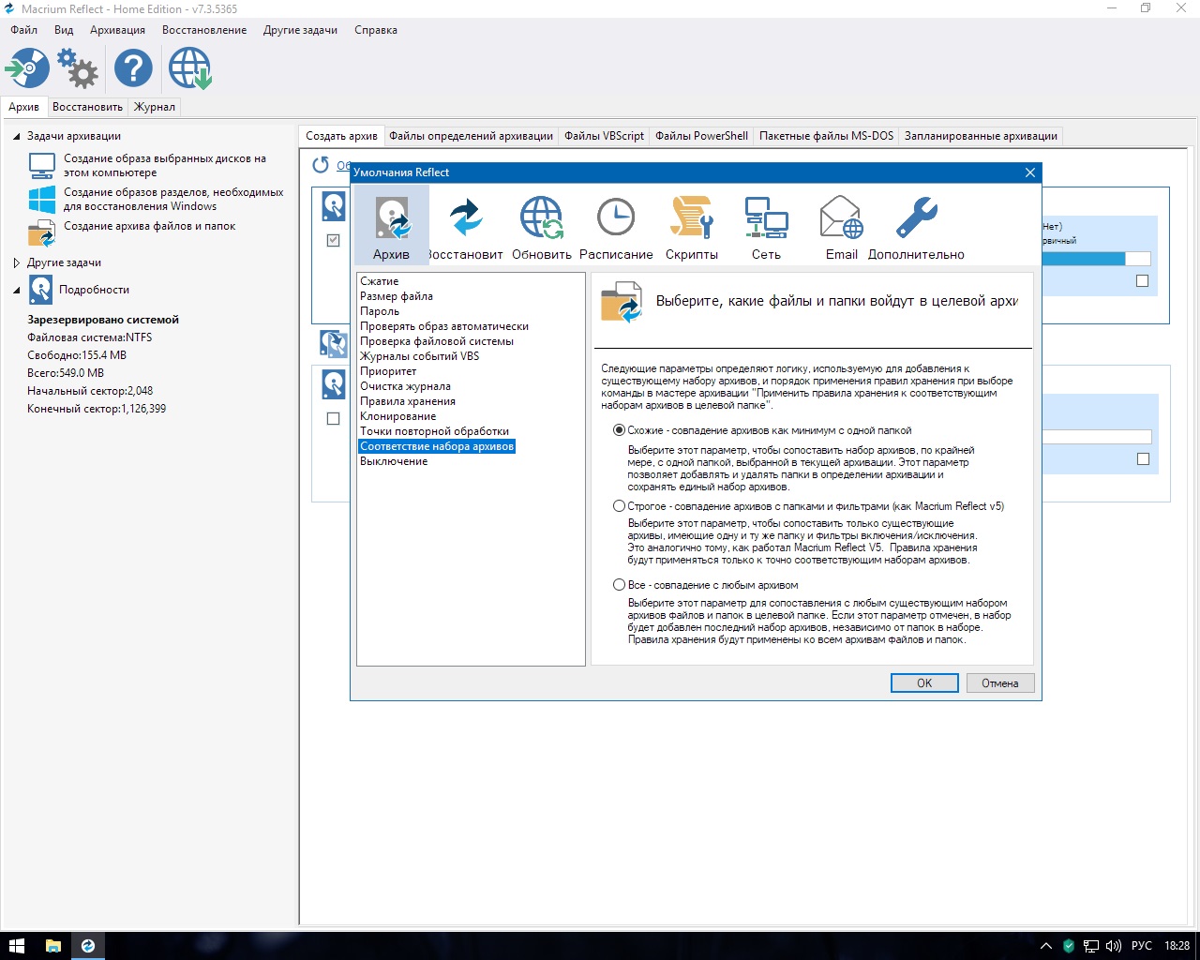
Task: Open the Обновить update settings icon
Action: 541,227
